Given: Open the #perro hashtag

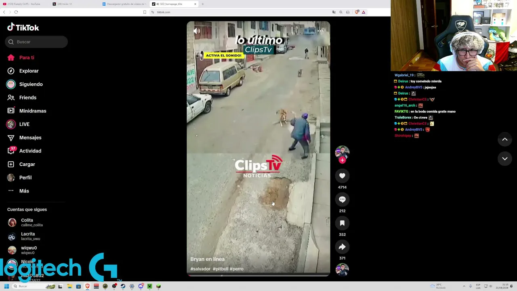Looking at the screenshot, I should [x=237, y=269].
